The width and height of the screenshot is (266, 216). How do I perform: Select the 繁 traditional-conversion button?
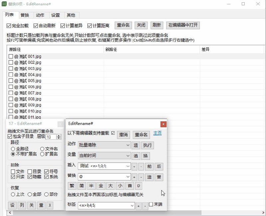pos(72,186)
